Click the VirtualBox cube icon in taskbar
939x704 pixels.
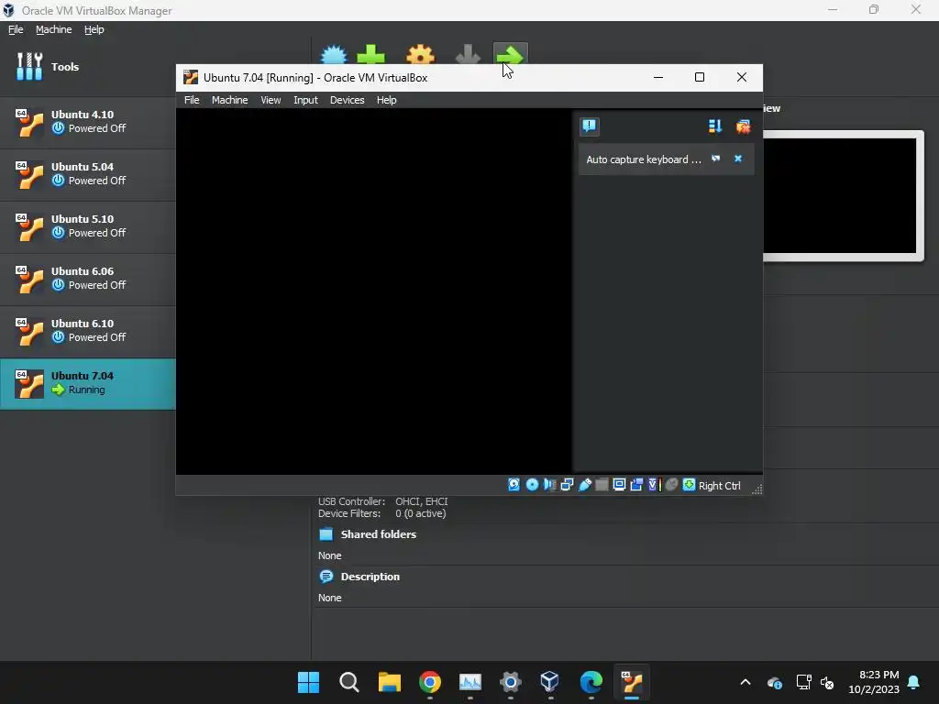[x=550, y=682]
